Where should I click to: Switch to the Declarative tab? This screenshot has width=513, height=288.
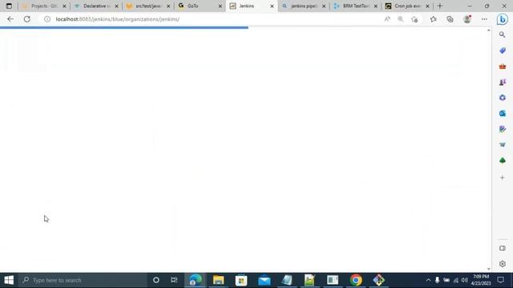pos(96,6)
